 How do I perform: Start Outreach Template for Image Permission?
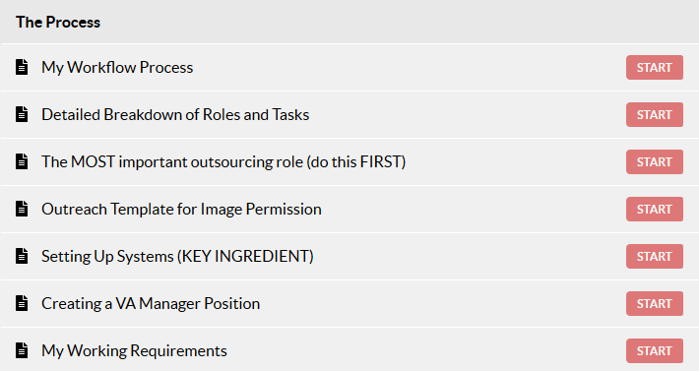coord(654,209)
